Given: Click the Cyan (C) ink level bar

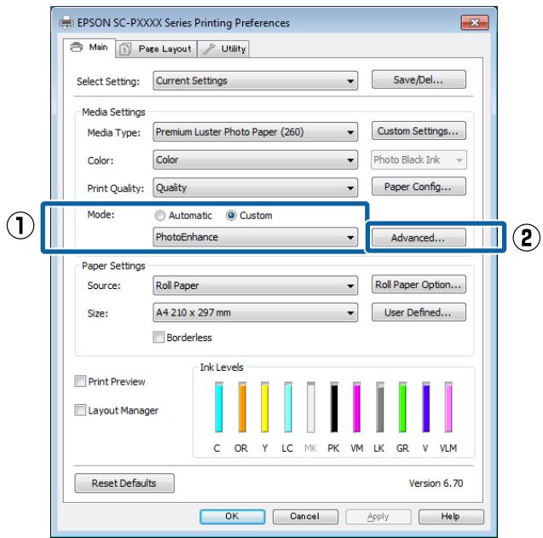Looking at the screenshot, I should (218, 407).
